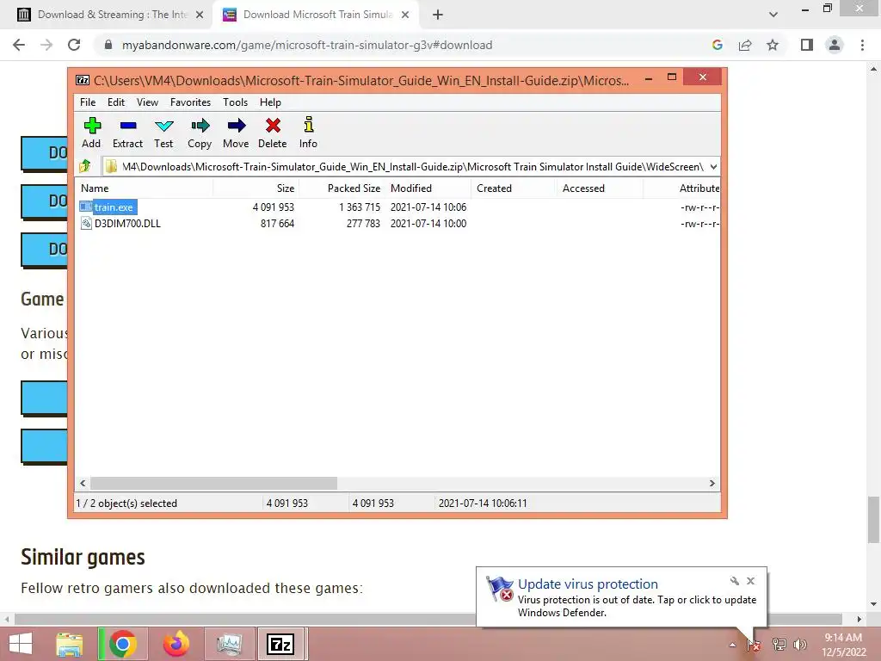Open settings wrench on virus notification
This screenshot has height=661, width=881.
click(735, 581)
